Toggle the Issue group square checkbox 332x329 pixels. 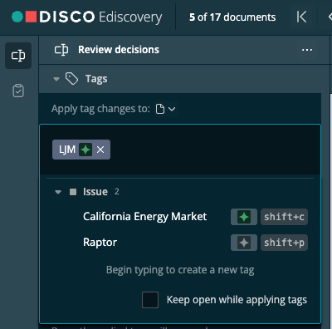(x=73, y=192)
